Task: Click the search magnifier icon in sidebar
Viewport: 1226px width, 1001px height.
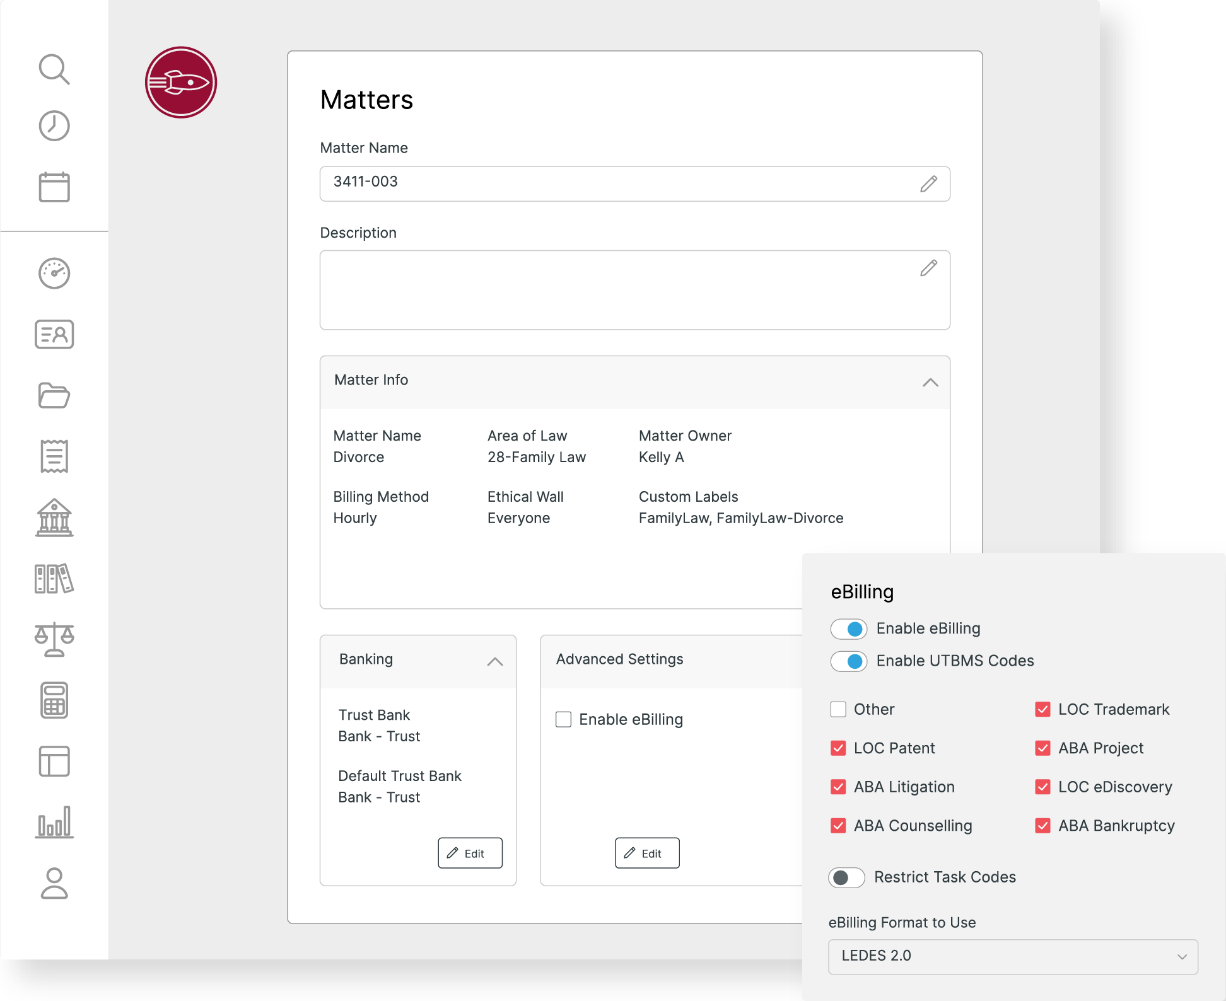Action: 54,69
